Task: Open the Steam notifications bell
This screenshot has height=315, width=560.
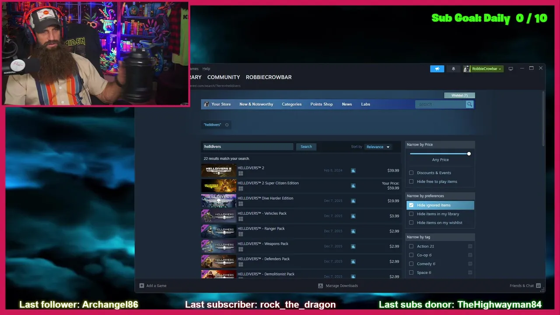Action: (x=453, y=69)
